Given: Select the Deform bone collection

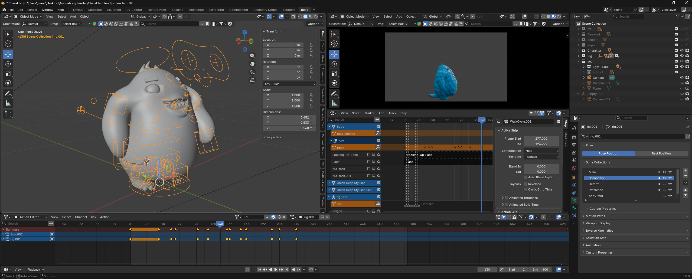Looking at the screenshot, I should (594, 184).
